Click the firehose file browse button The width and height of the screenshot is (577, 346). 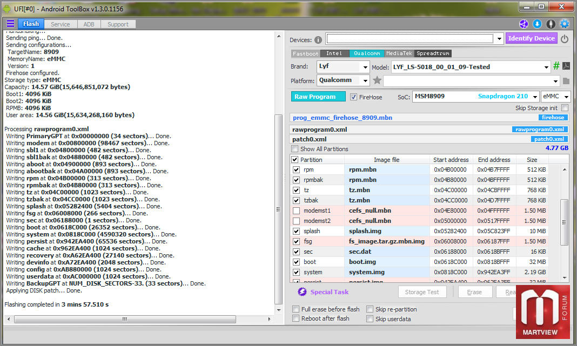[553, 118]
